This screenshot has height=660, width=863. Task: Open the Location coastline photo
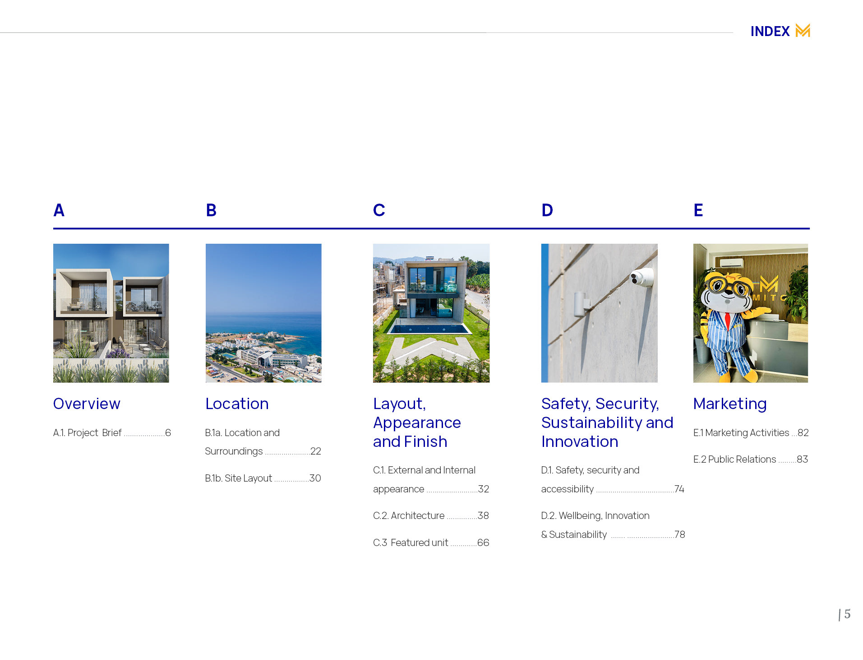tap(263, 313)
